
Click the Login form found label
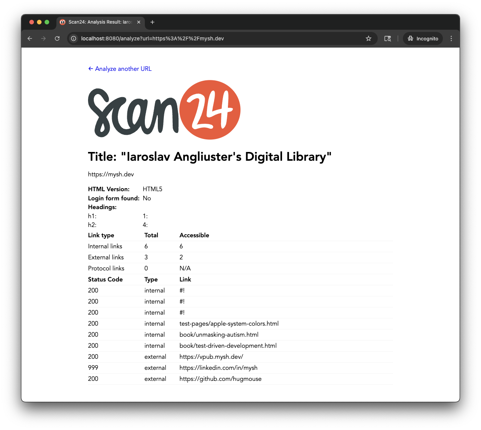point(114,198)
